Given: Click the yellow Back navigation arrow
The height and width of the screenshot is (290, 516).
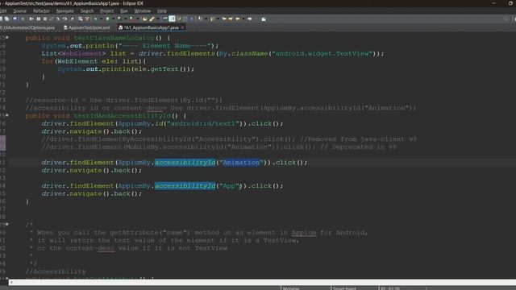Looking at the screenshot, I should click(x=238, y=19).
